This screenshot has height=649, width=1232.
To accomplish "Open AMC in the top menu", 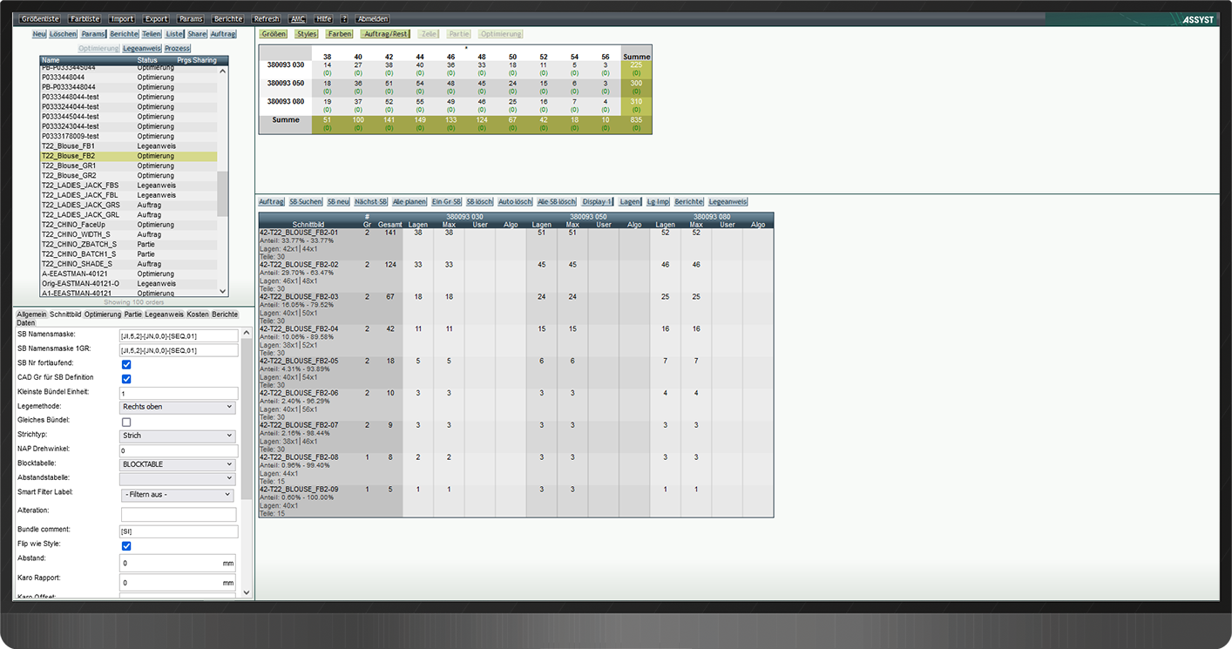I will 298,18.
